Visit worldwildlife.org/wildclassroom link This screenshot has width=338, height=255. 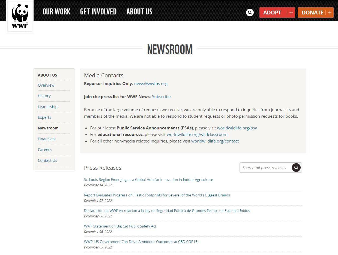click(x=197, y=135)
